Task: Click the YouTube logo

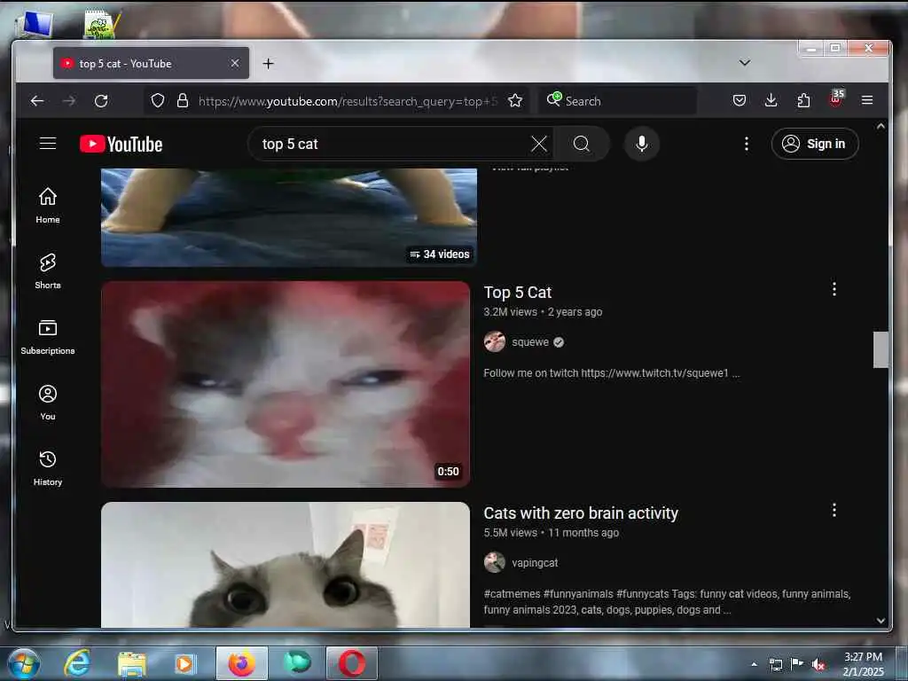Action: tap(121, 145)
